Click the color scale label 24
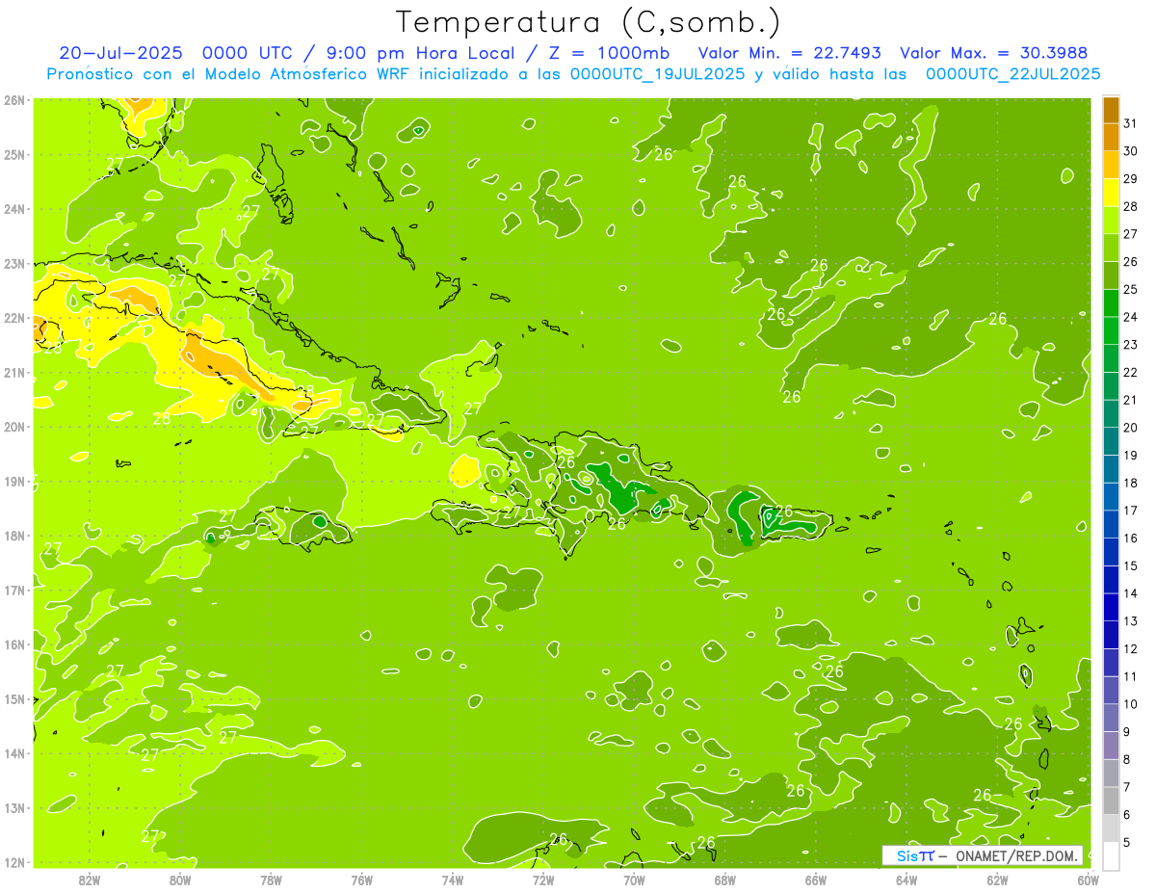Image resolution: width=1156 pixels, height=893 pixels. click(1129, 317)
